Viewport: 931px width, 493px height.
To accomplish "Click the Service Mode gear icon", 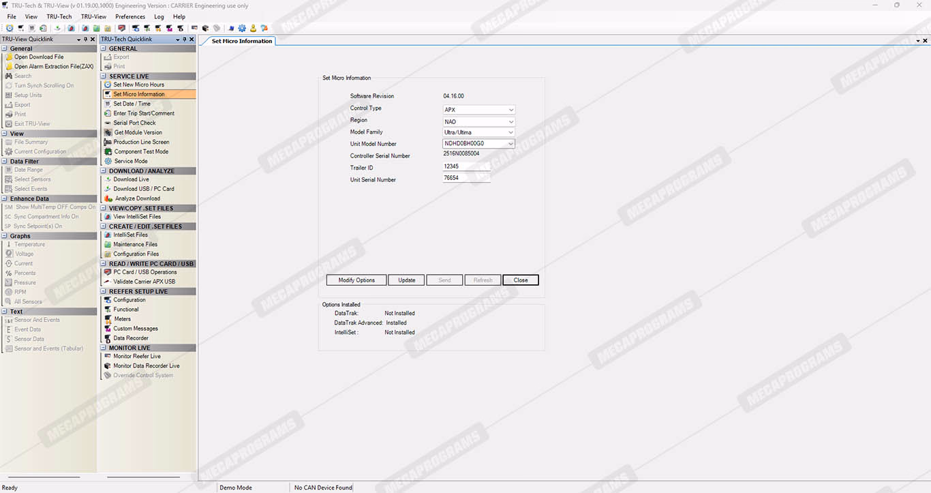I will pyautogui.click(x=108, y=161).
